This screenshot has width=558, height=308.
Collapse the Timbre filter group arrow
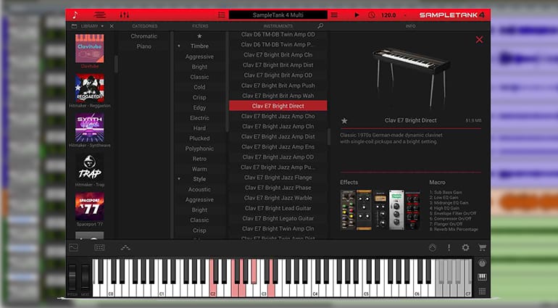(x=179, y=46)
